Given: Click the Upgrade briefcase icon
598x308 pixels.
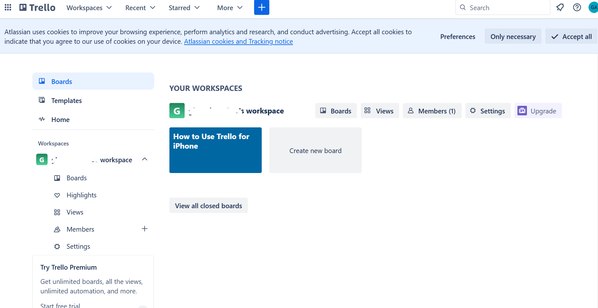Looking at the screenshot, I should 522,111.
